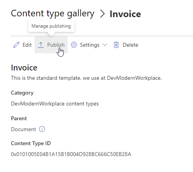
Task: Click the Invoice breadcrumb title
Action: (125, 14)
